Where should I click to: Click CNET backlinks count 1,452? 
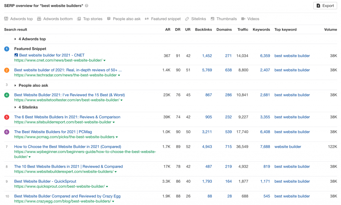tap(207, 56)
